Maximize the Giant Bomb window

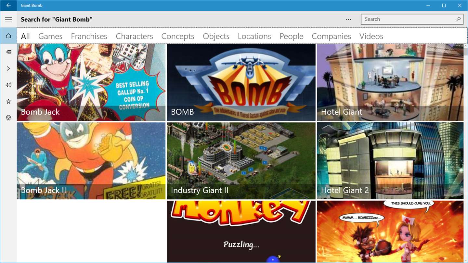[444, 6]
